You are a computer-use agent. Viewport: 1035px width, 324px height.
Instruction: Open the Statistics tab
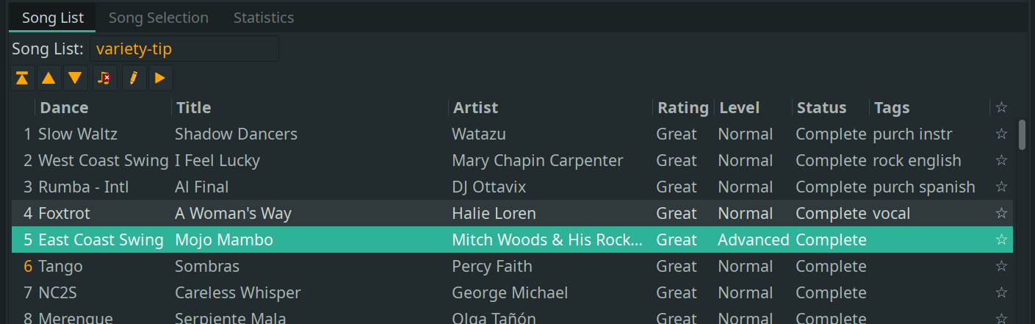click(264, 18)
